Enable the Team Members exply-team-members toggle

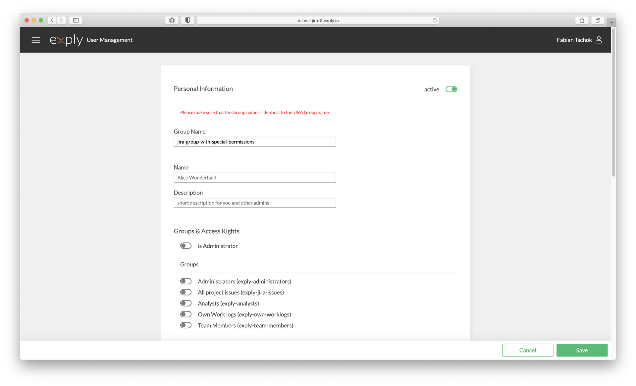[x=185, y=325]
